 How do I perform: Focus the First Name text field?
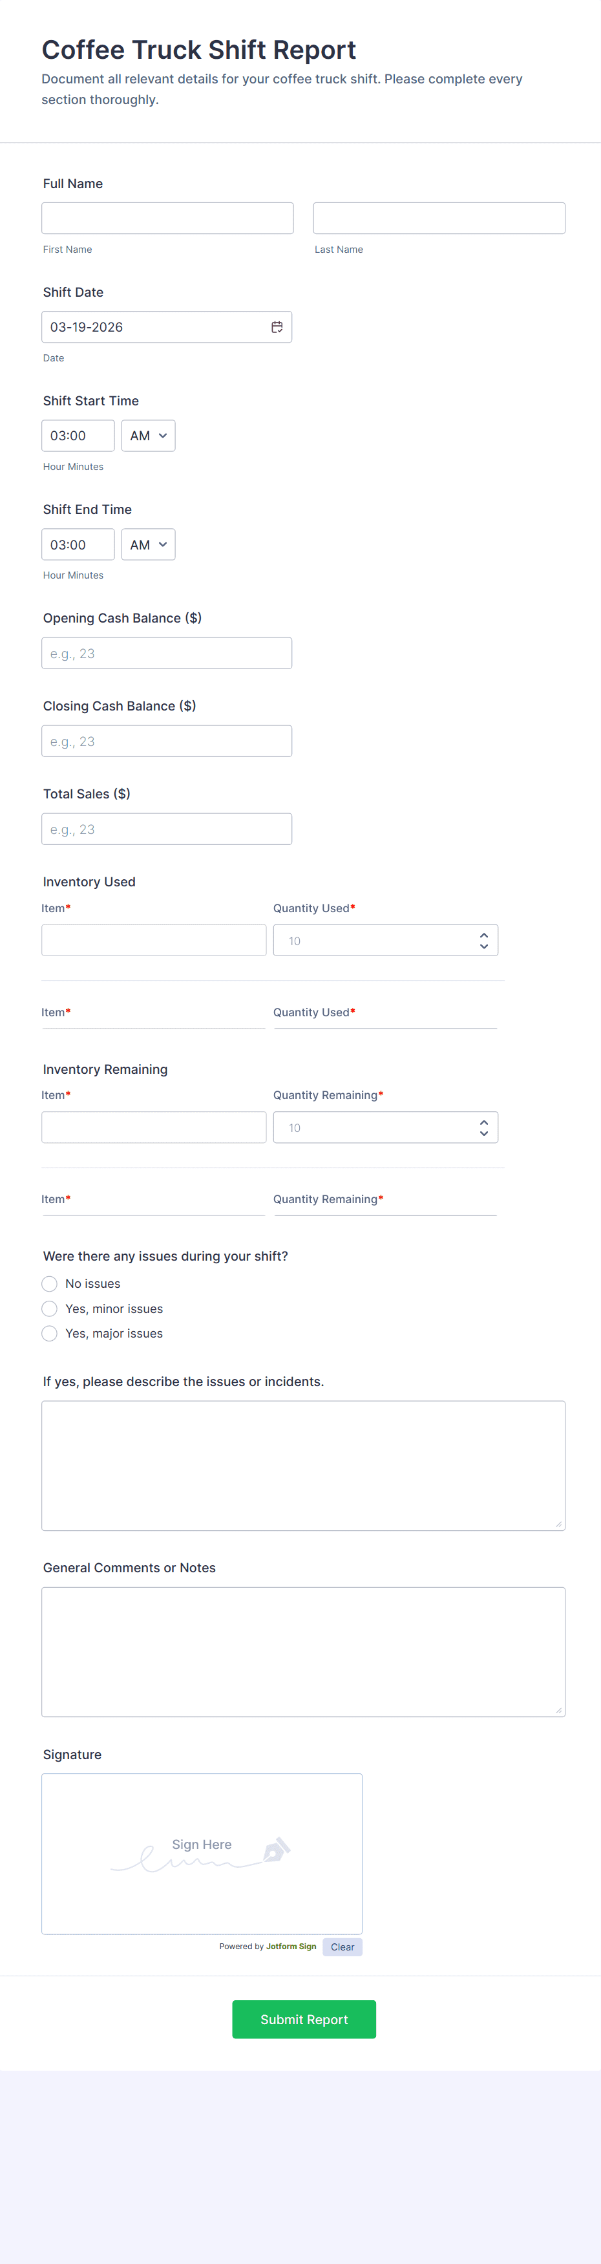(167, 218)
